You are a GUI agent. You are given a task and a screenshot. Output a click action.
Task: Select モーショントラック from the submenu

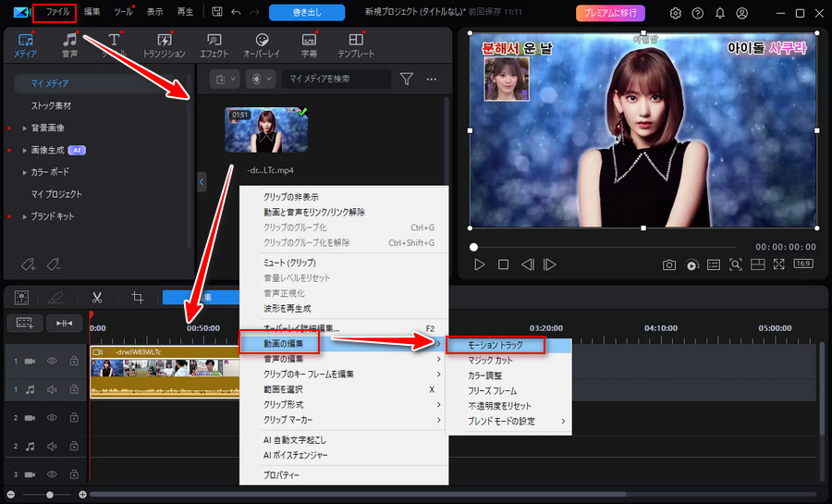[x=507, y=344]
